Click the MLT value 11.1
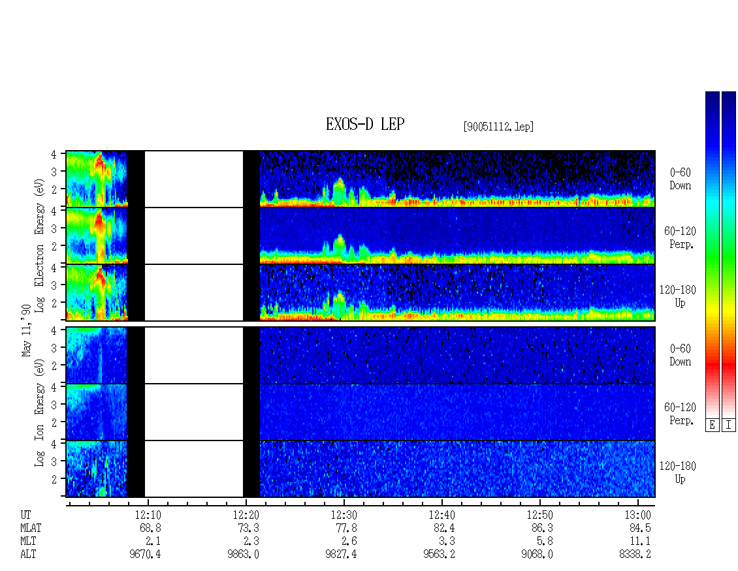 tap(640, 542)
